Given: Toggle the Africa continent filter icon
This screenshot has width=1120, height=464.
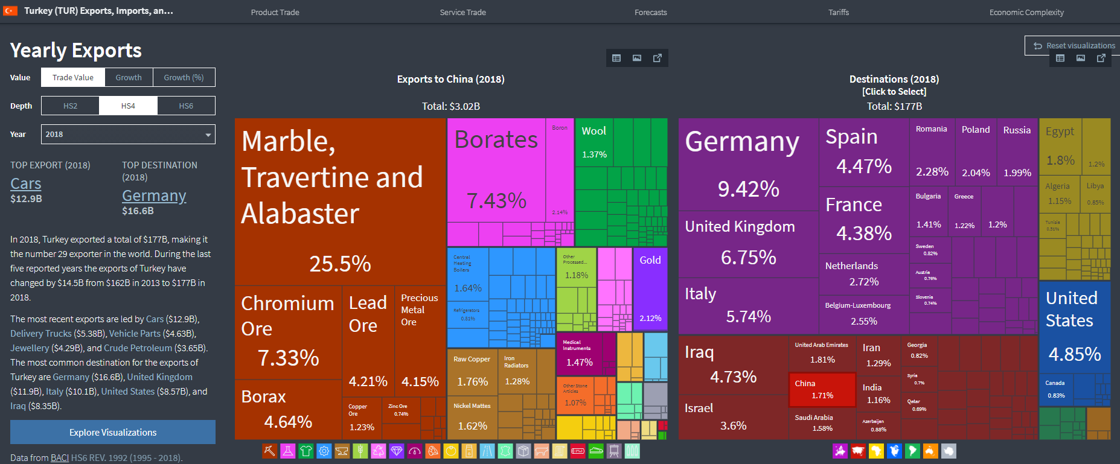Looking at the screenshot, I should pos(876,451).
